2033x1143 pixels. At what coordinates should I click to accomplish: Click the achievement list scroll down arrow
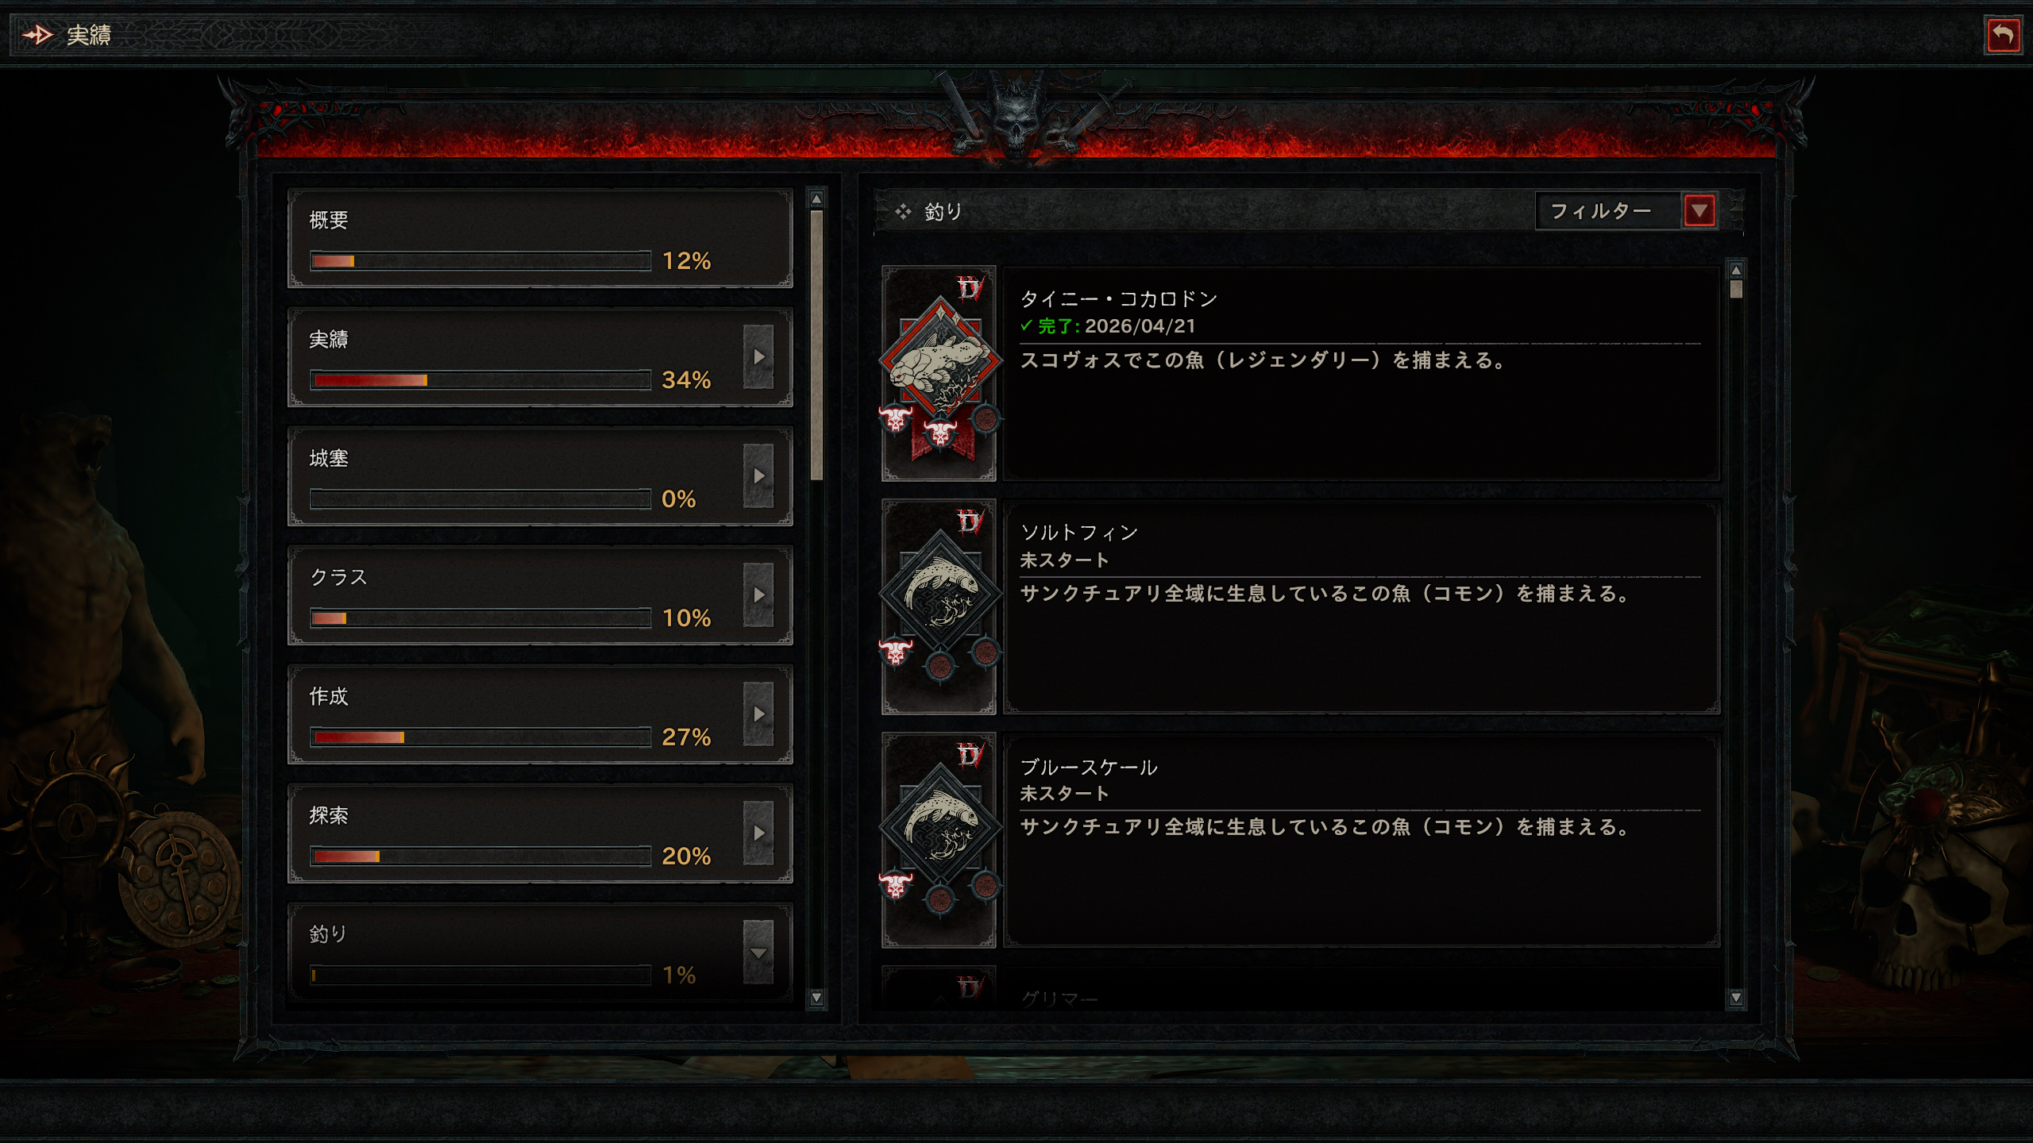[x=1736, y=998]
